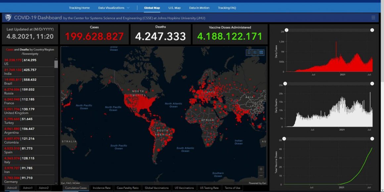Viewport: 384px width, 192px height.
Task: Select Russia row in country list
Action: (28, 91)
